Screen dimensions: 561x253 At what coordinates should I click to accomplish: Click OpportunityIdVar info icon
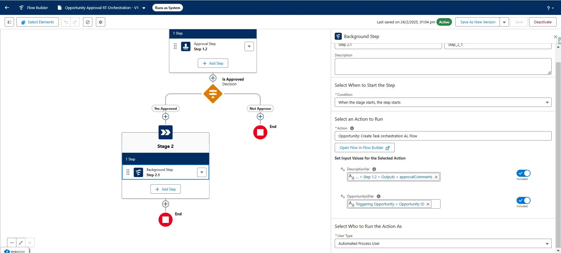tap(379, 196)
